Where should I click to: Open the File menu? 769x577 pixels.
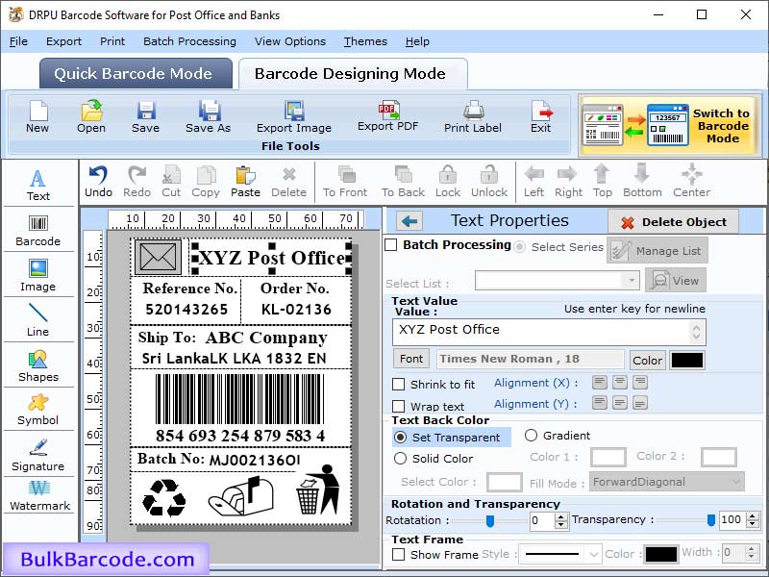pos(18,41)
